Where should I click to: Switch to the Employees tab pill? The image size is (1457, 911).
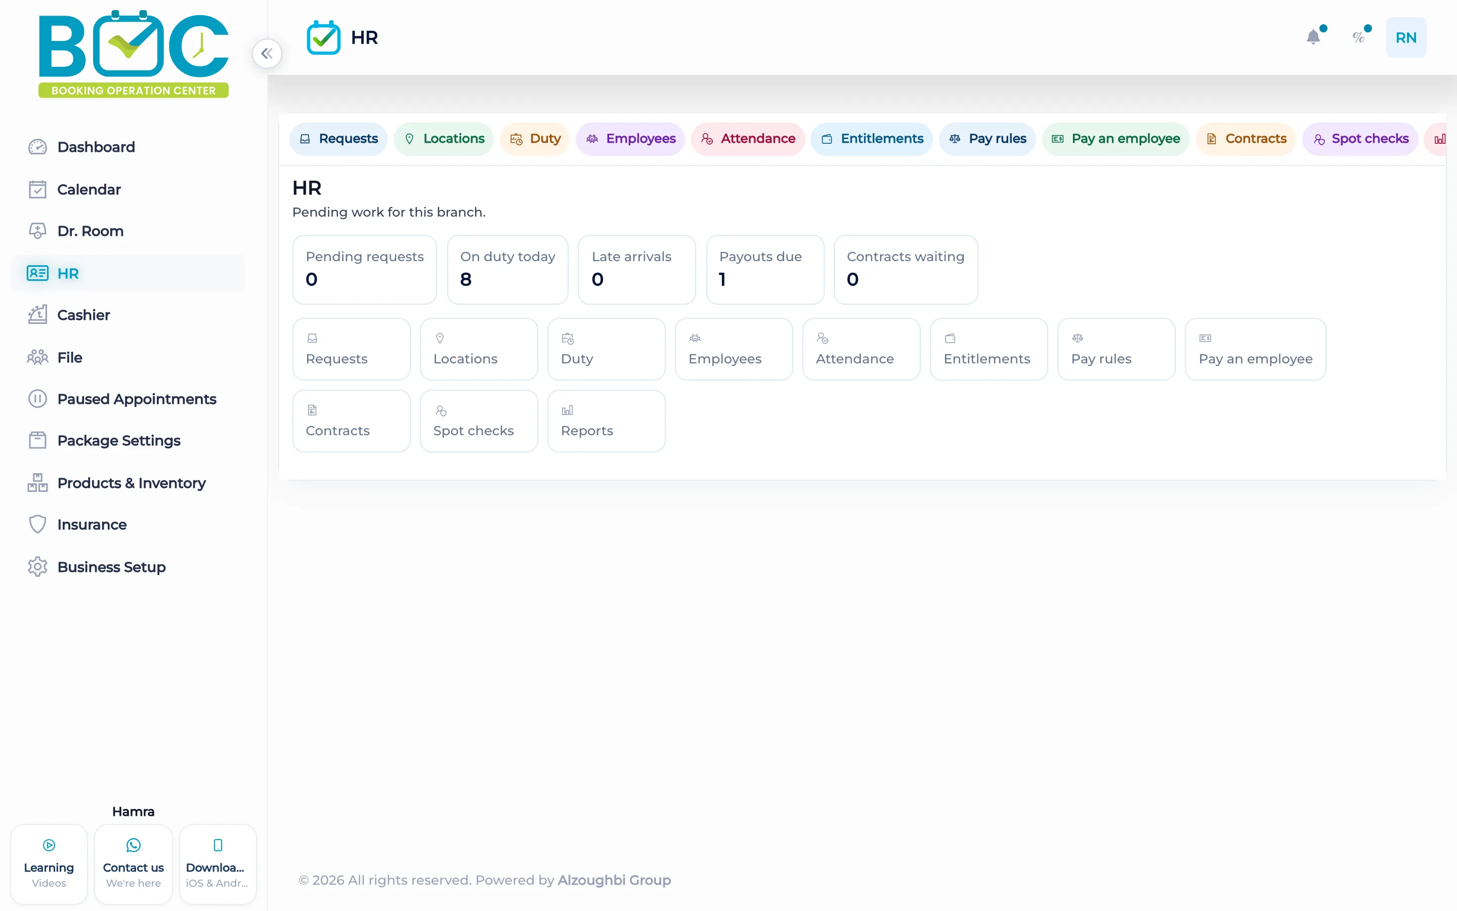click(x=630, y=139)
